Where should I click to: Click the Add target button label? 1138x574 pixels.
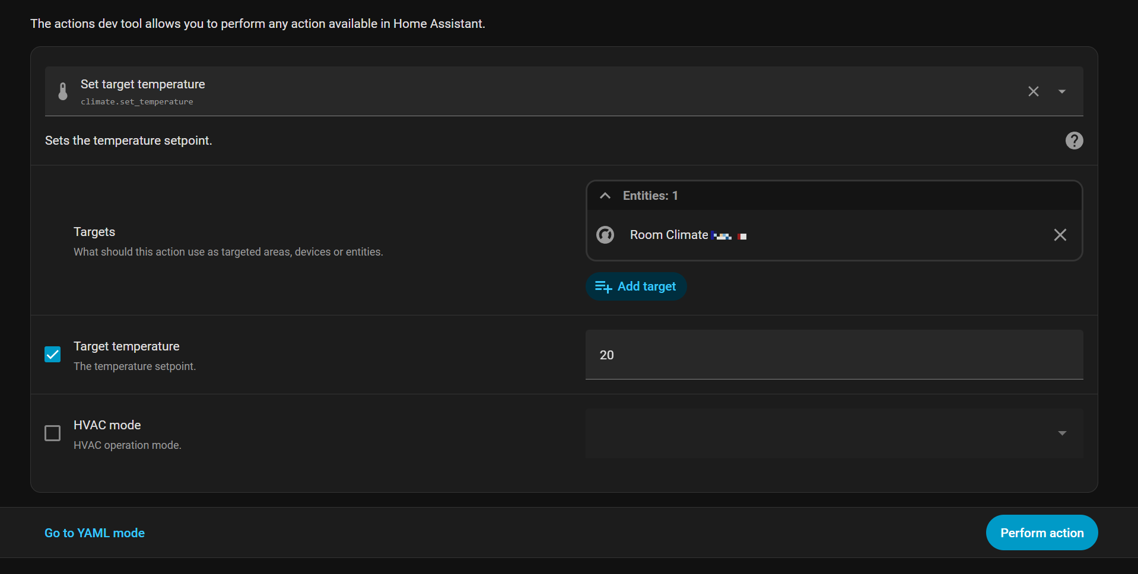pos(646,286)
